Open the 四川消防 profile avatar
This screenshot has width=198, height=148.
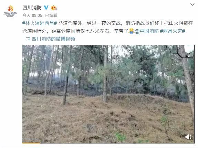pos(10,11)
